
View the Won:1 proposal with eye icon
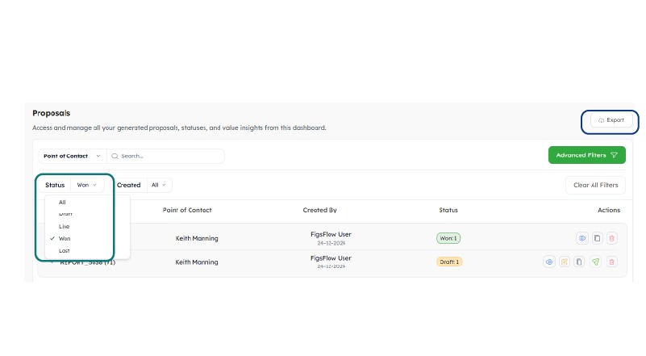(581, 238)
